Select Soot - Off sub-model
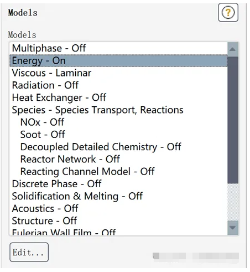This screenshot has height=272, width=250. [x=118, y=135]
